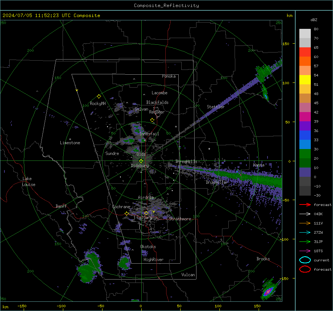
Task: Click the Strathmore town label
Action: coord(180,219)
